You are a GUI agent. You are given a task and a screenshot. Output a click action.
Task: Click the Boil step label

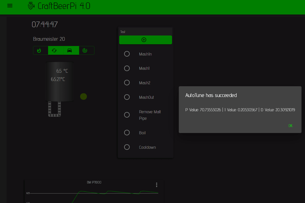click(142, 133)
